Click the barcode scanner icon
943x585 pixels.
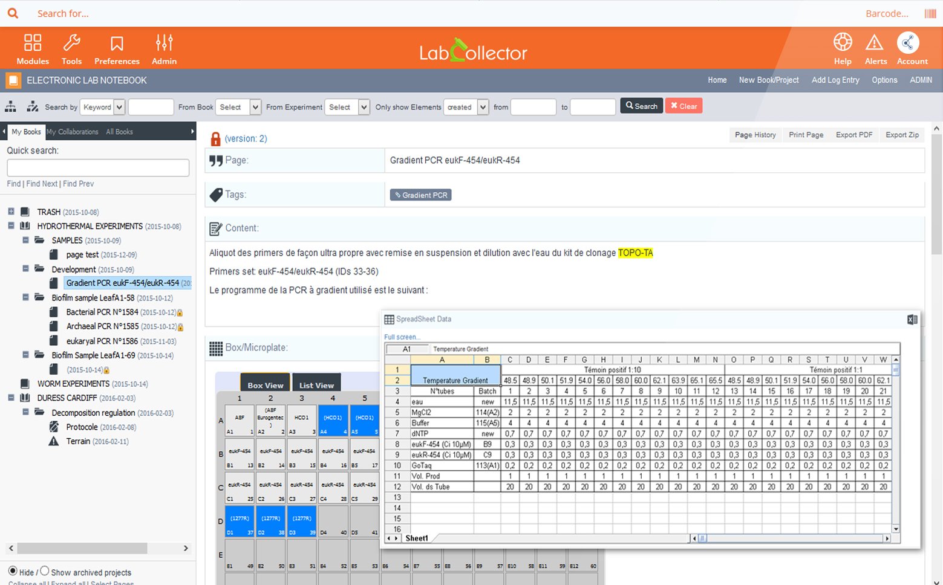[x=930, y=13]
